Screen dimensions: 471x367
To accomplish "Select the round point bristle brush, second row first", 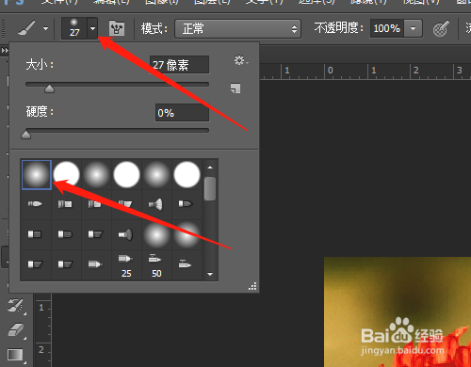I will pyautogui.click(x=36, y=204).
